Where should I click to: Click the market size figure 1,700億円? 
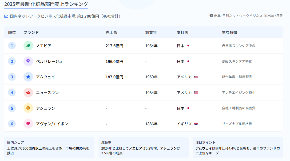90,16
